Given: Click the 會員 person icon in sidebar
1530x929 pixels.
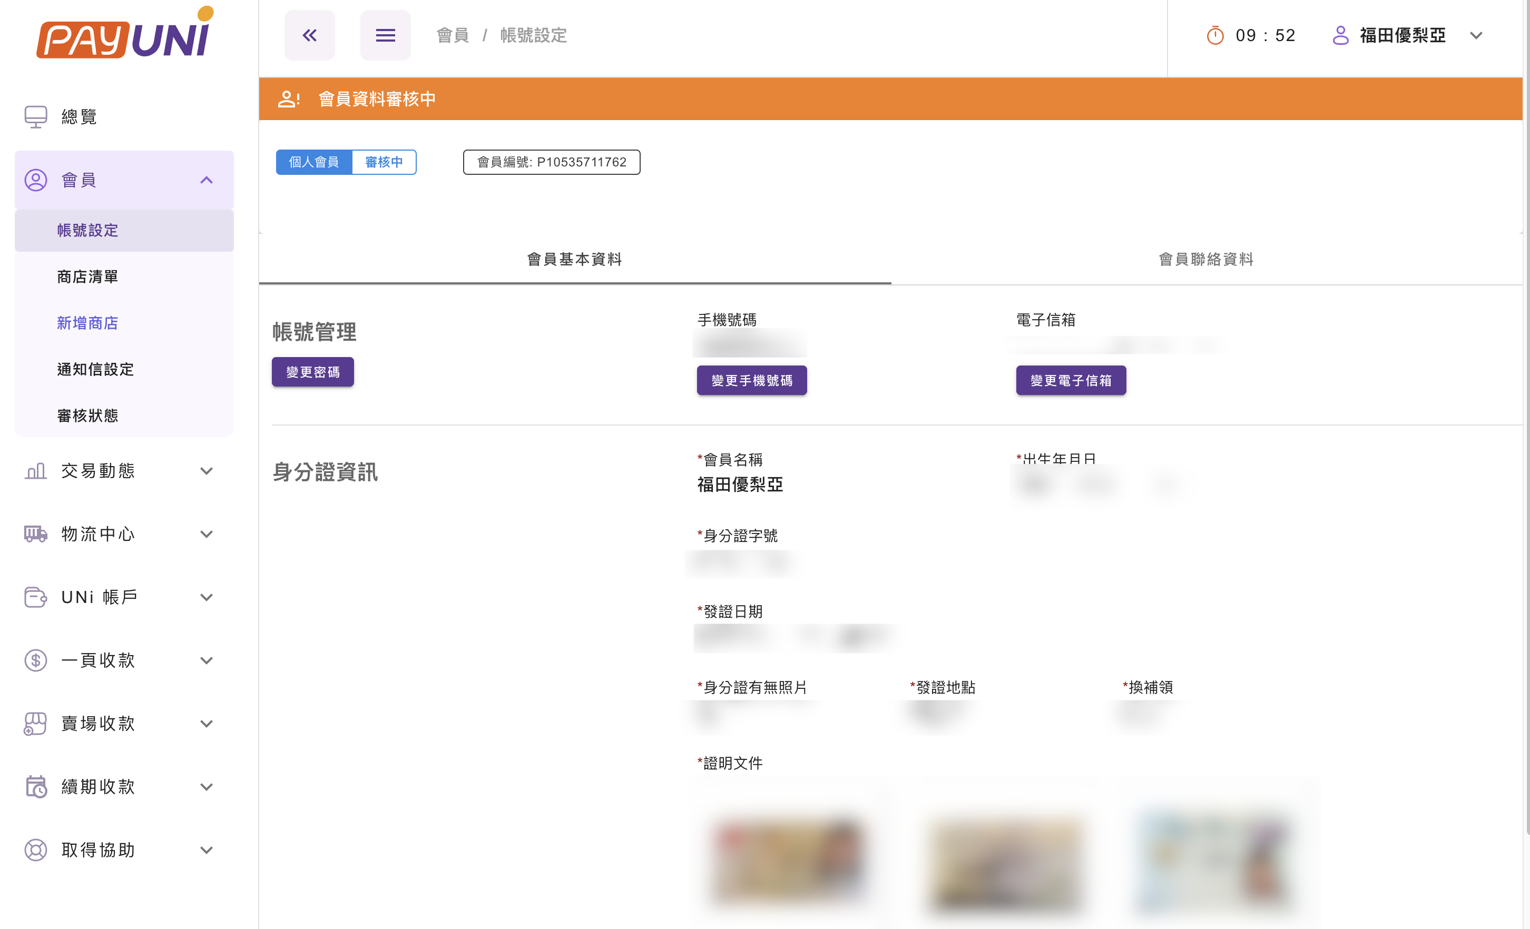Looking at the screenshot, I should [35, 180].
